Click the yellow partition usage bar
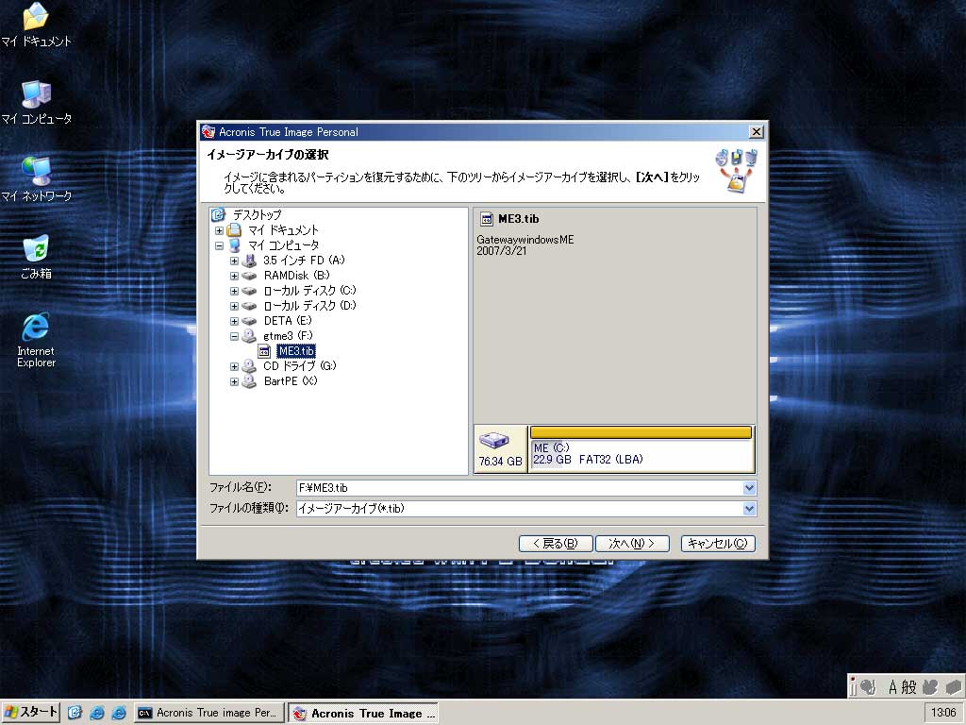Image resolution: width=966 pixels, height=725 pixels. click(641, 432)
